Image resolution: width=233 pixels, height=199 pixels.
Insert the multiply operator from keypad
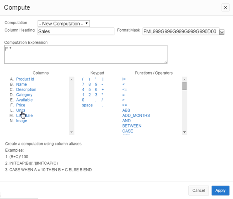[102, 94]
